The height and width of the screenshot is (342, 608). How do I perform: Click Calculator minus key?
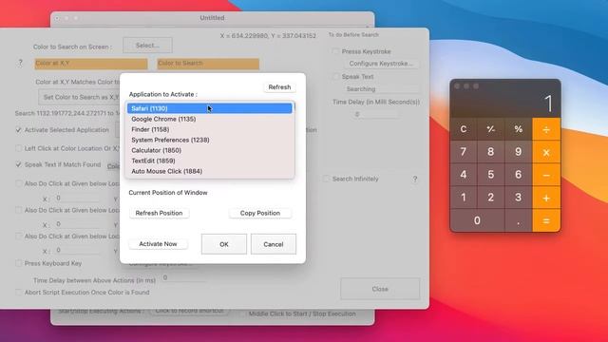coord(546,175)
